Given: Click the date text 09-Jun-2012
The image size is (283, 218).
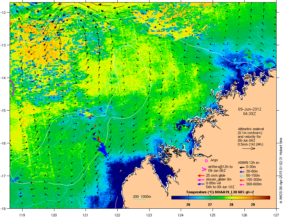Looking at the screenshot, I should point(250,109).
